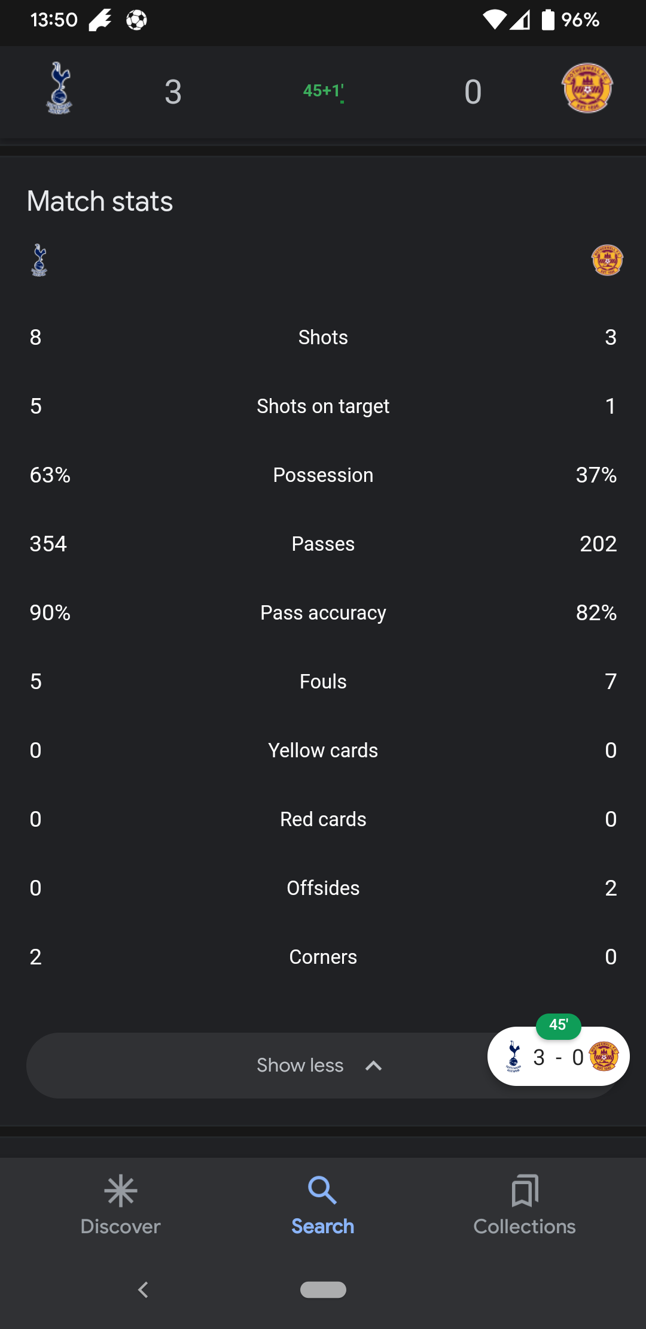646x1329 pixels.
Task: Tap the Shots on target row
Action: pyautogui.click(x=323, y=406)
